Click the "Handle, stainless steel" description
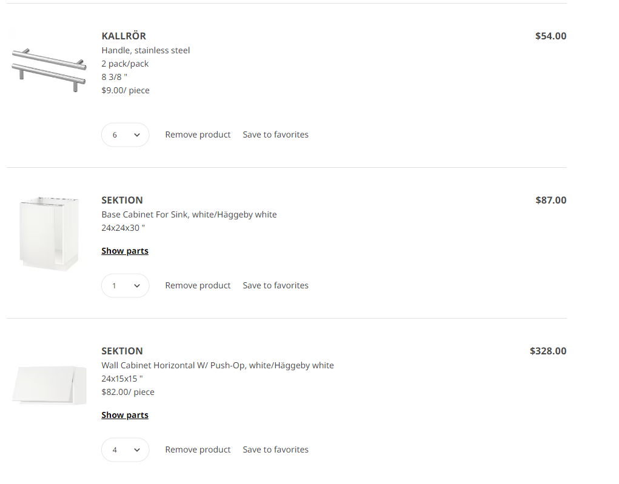This screenshot has height=484, width=619. click(146, 50)
